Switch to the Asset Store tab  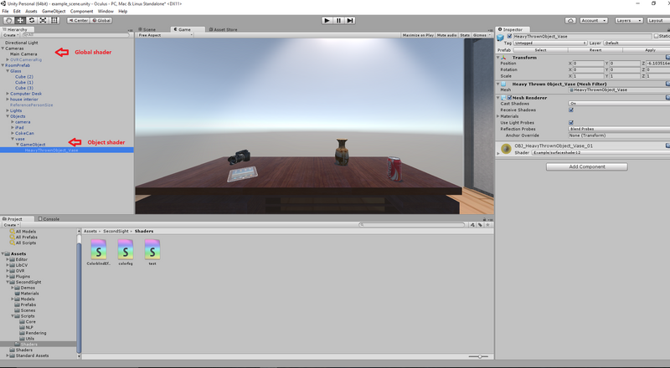point(224,29)
